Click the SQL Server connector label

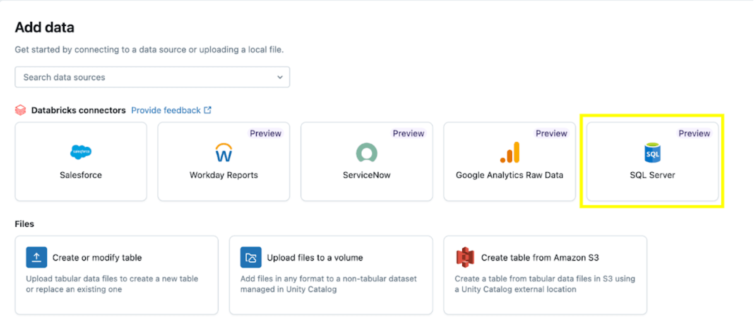652,175
